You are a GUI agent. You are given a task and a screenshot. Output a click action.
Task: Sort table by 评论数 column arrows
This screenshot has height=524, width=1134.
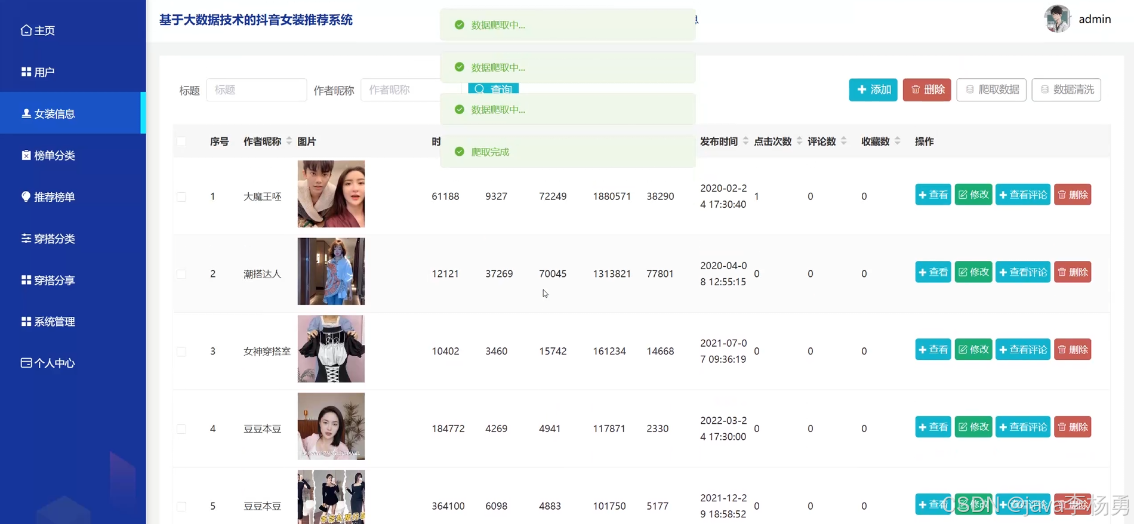pyautogui.click(x=843, y=141)
